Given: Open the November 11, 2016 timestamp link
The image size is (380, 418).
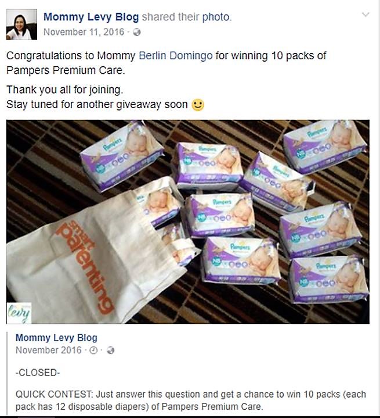Looking at the screenshot, I should [84, 32].
